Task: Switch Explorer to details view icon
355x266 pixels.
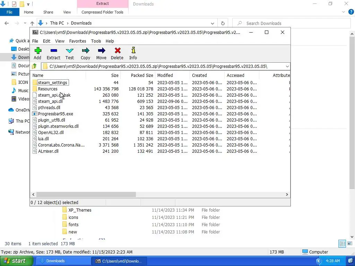Action: click(342, 243)
